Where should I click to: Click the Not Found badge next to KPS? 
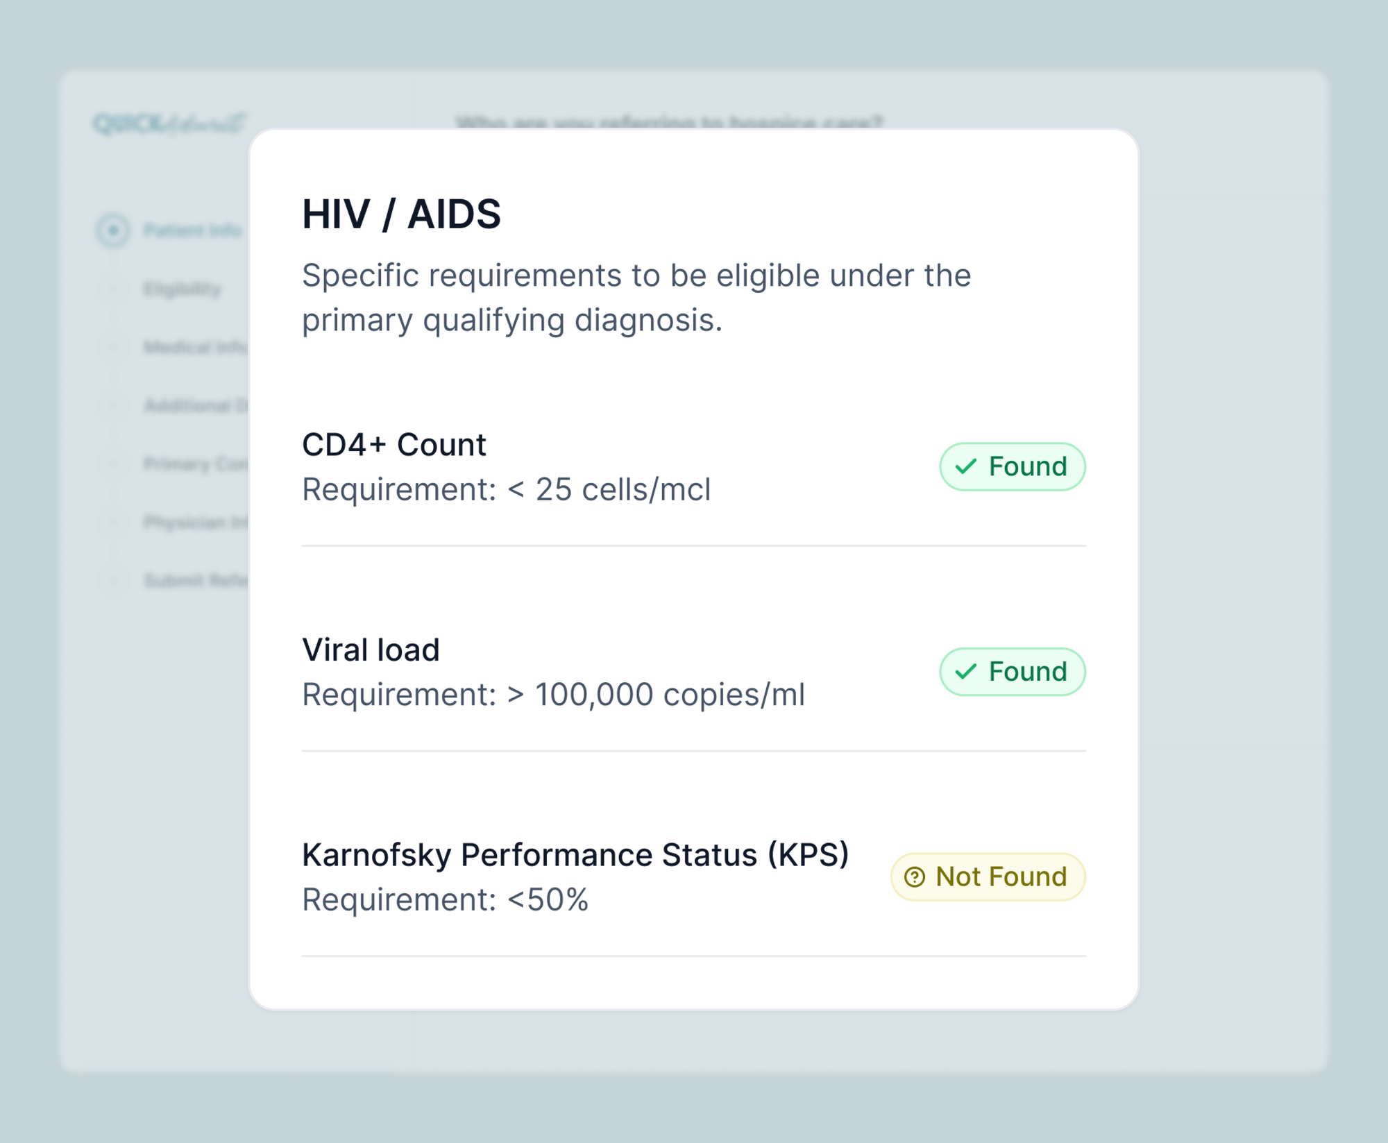point(986,877)
